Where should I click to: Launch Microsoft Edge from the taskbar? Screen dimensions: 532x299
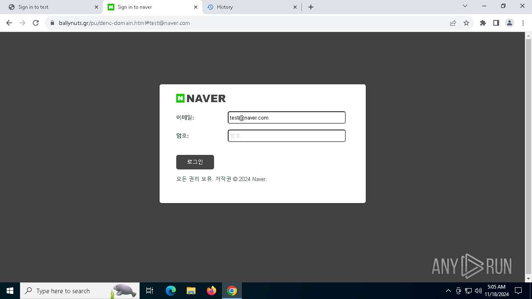pyautogui.click(x=171, y=291)
